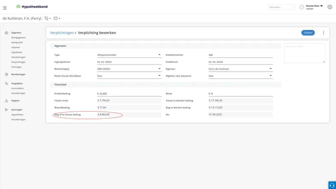Click the Berekeningen chart icon
This screenshot has width=336, height=189.
click(x=6, y=74)
